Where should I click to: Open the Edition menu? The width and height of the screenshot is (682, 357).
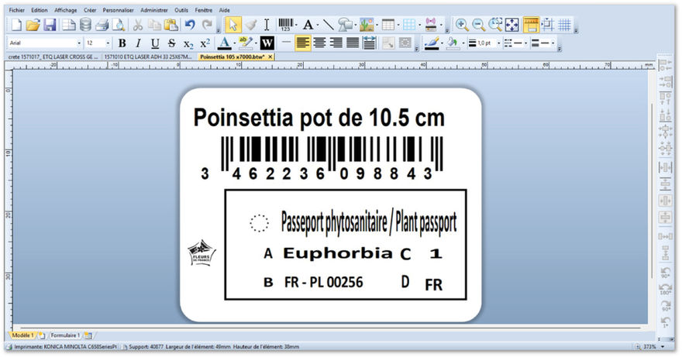click(x=40, y=10)
